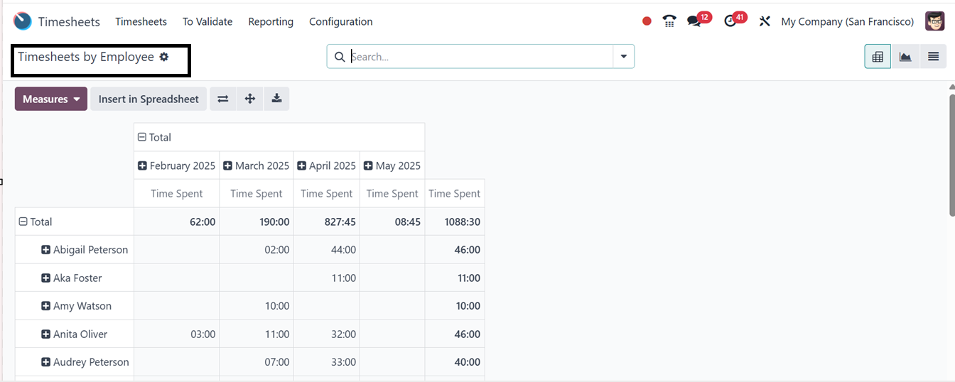This screenshot has width=955, height=382.
Task: Click the flip axis icon
Action: coord(222,99)
